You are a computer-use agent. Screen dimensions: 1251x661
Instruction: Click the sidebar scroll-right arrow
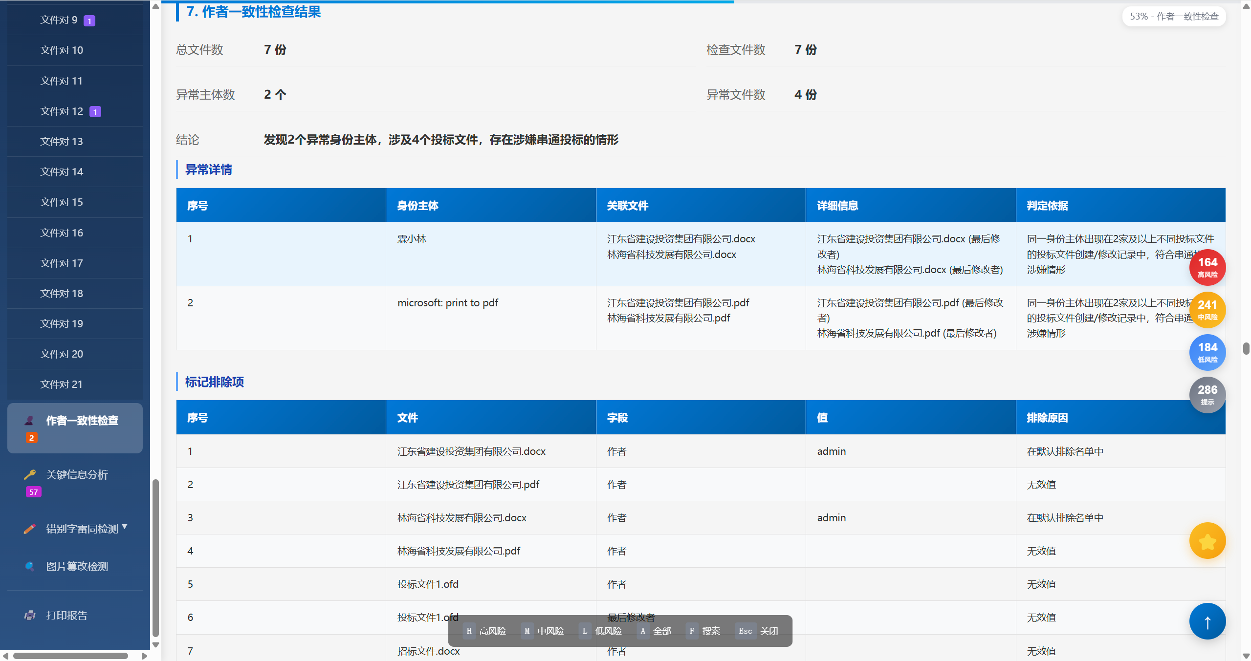click(x=144, y=656)
